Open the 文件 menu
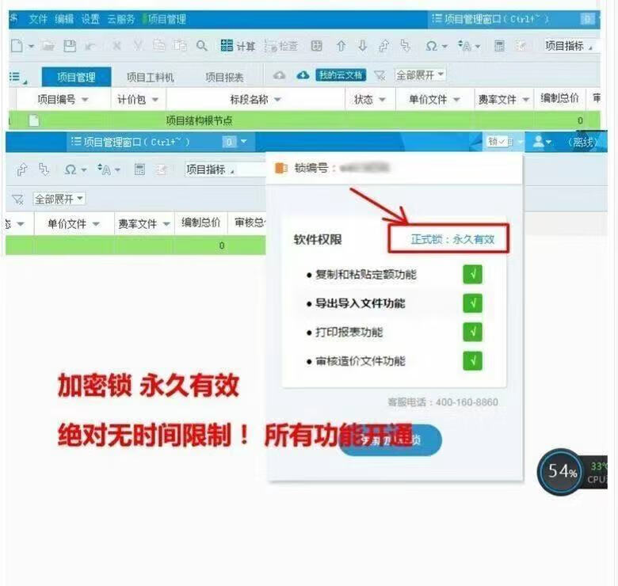618x586 pixels. point(38,19)
